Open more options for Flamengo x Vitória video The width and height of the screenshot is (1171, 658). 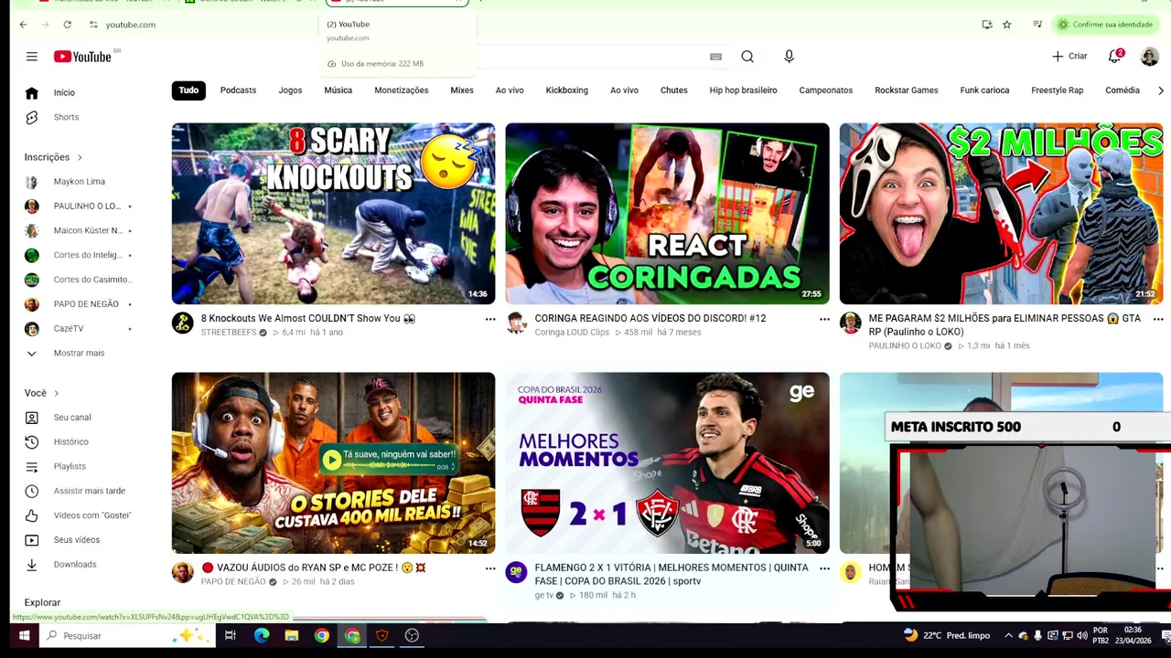pyautogui.click(x=824, y=568)
